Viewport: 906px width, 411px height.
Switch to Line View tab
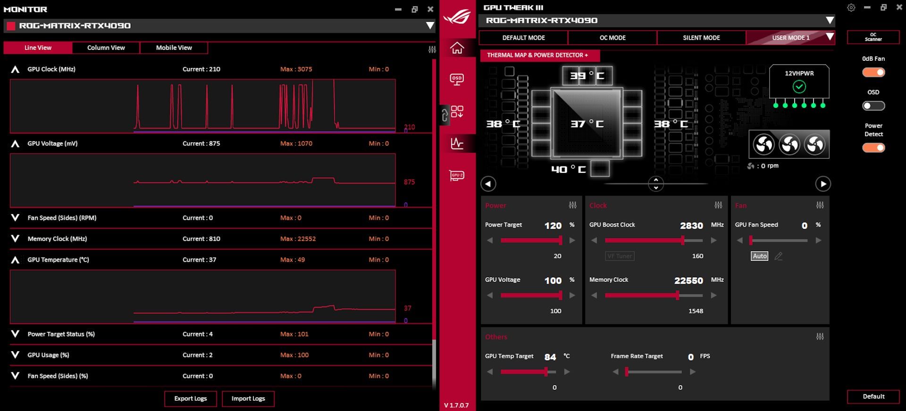click(x=38, y=48)
